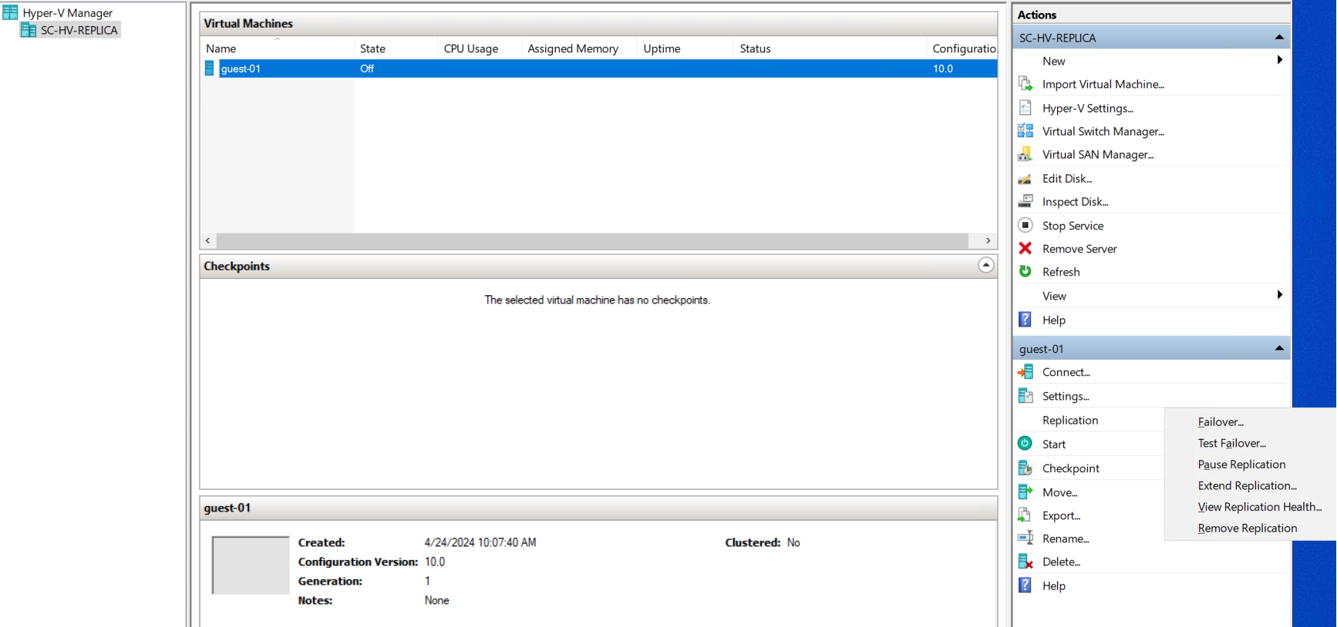
Task: Click the Connect... action label
Action: [x=1066, y=372]
